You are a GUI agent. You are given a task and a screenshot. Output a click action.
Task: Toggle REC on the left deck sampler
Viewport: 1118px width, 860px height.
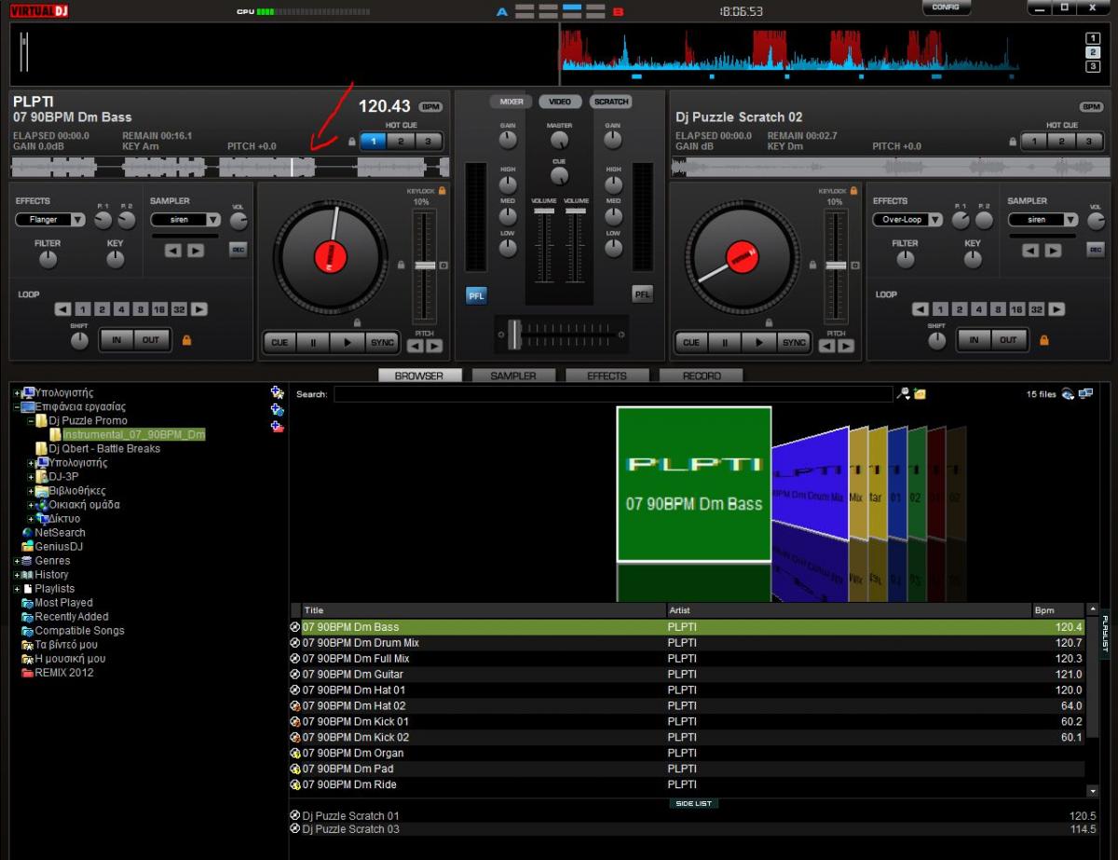(x=238, y=250)
